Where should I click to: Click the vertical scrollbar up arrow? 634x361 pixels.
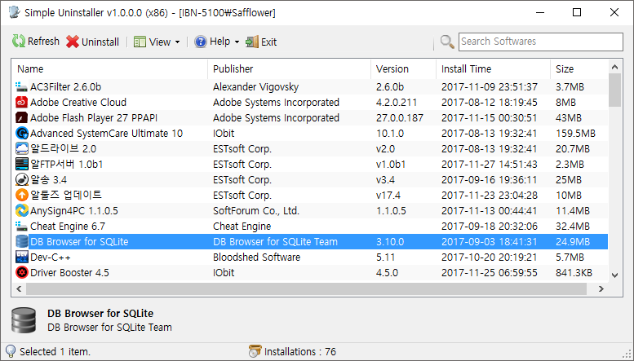tap(614, 67)
